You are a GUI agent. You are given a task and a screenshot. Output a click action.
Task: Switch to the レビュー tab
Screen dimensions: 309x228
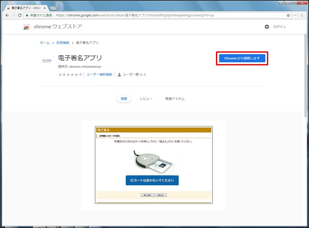pos(146,99)
